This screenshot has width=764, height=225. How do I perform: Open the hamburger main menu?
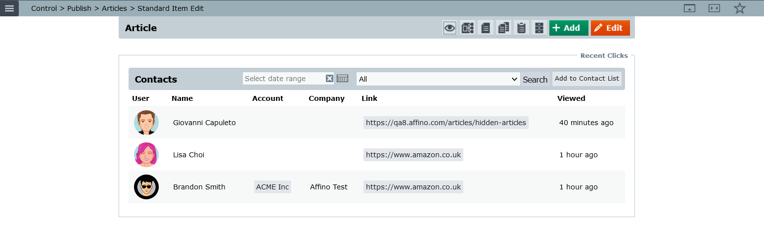pos(9,8)
